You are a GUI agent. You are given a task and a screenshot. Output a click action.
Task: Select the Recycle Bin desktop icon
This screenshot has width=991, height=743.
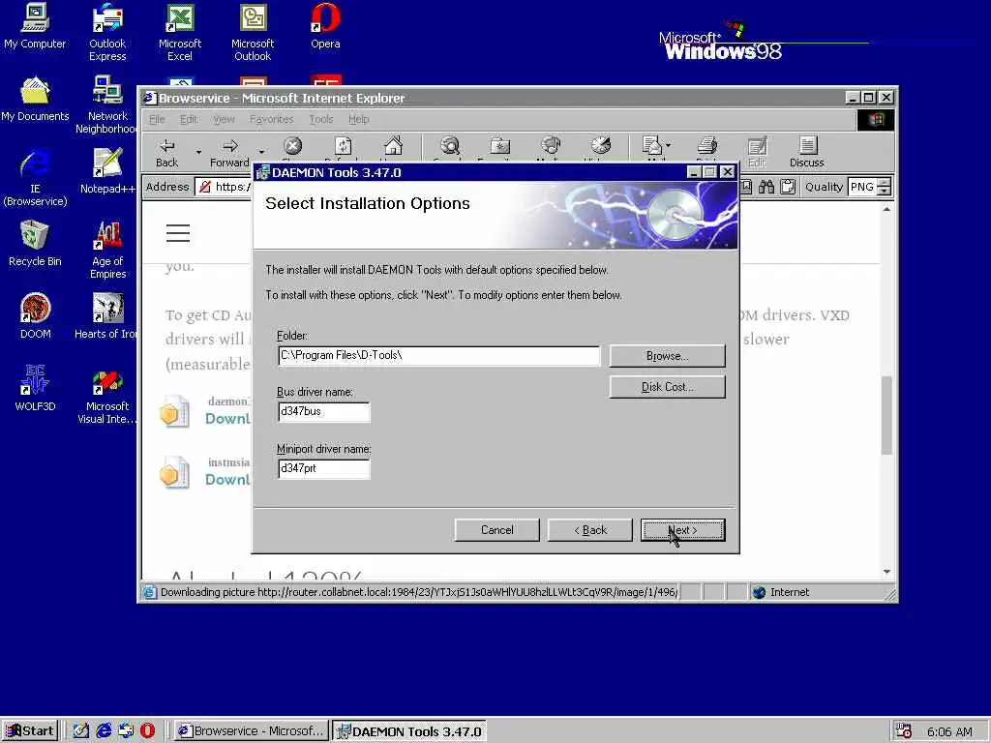(x=35, y=243)
